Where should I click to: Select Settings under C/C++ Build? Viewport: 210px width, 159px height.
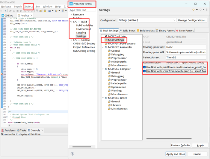81,36
